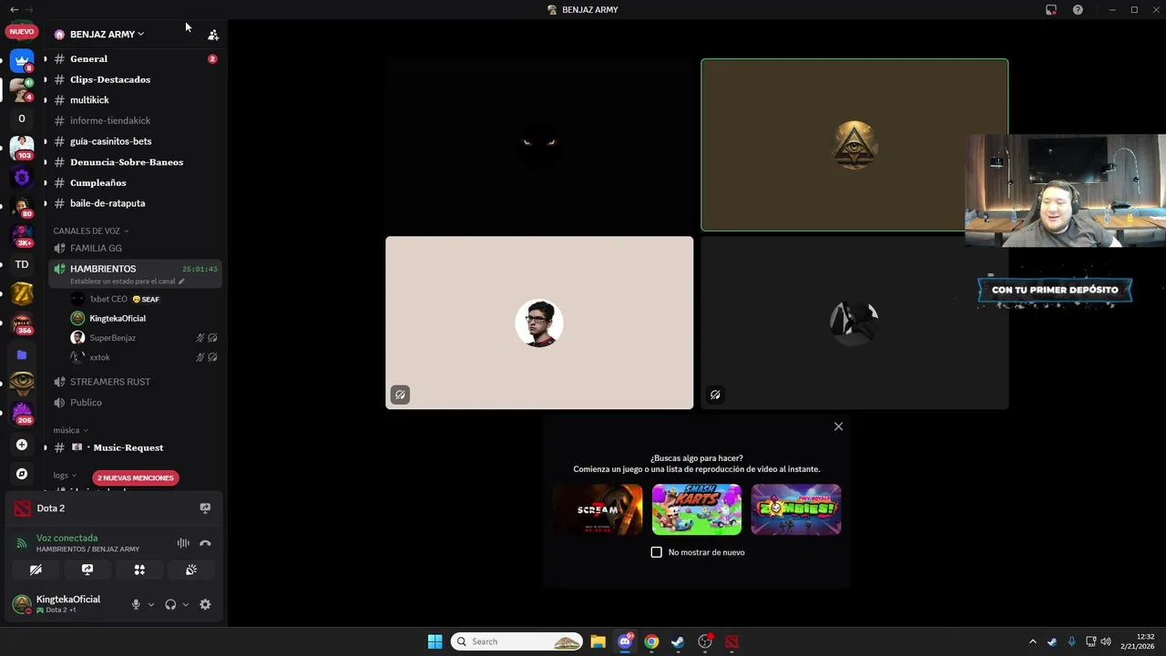Open the inbox icon in title bar
Screen dimensions: 1166x656
(1051, 10)
